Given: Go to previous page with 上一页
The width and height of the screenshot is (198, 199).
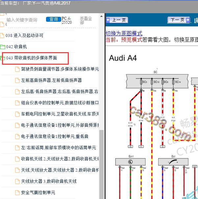Looking at the screenshot, I should pyautogui.click(x=117, y=20).
